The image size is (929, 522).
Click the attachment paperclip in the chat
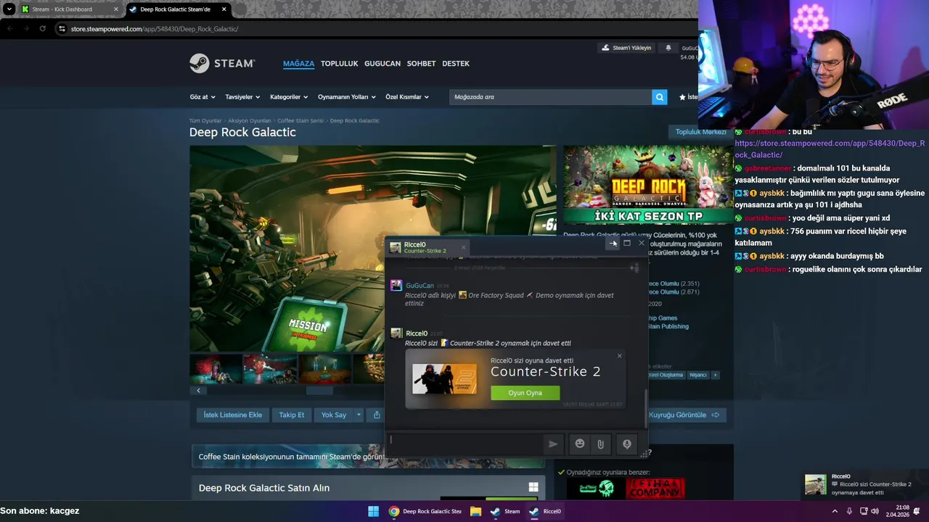tap(600, 444)
